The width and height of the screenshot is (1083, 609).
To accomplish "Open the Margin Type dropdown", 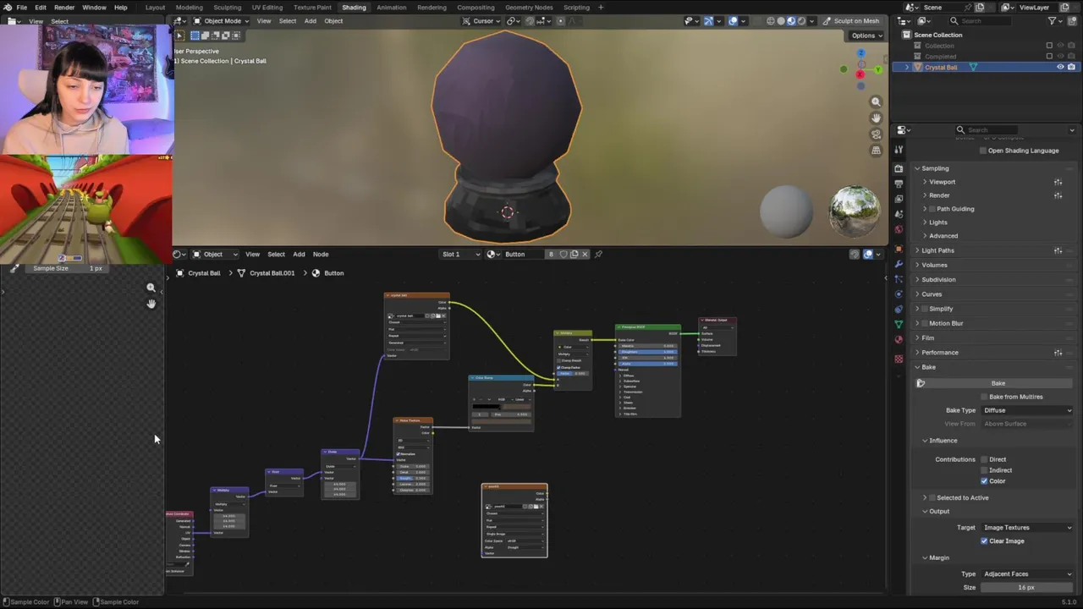I will click(1027, 574).
